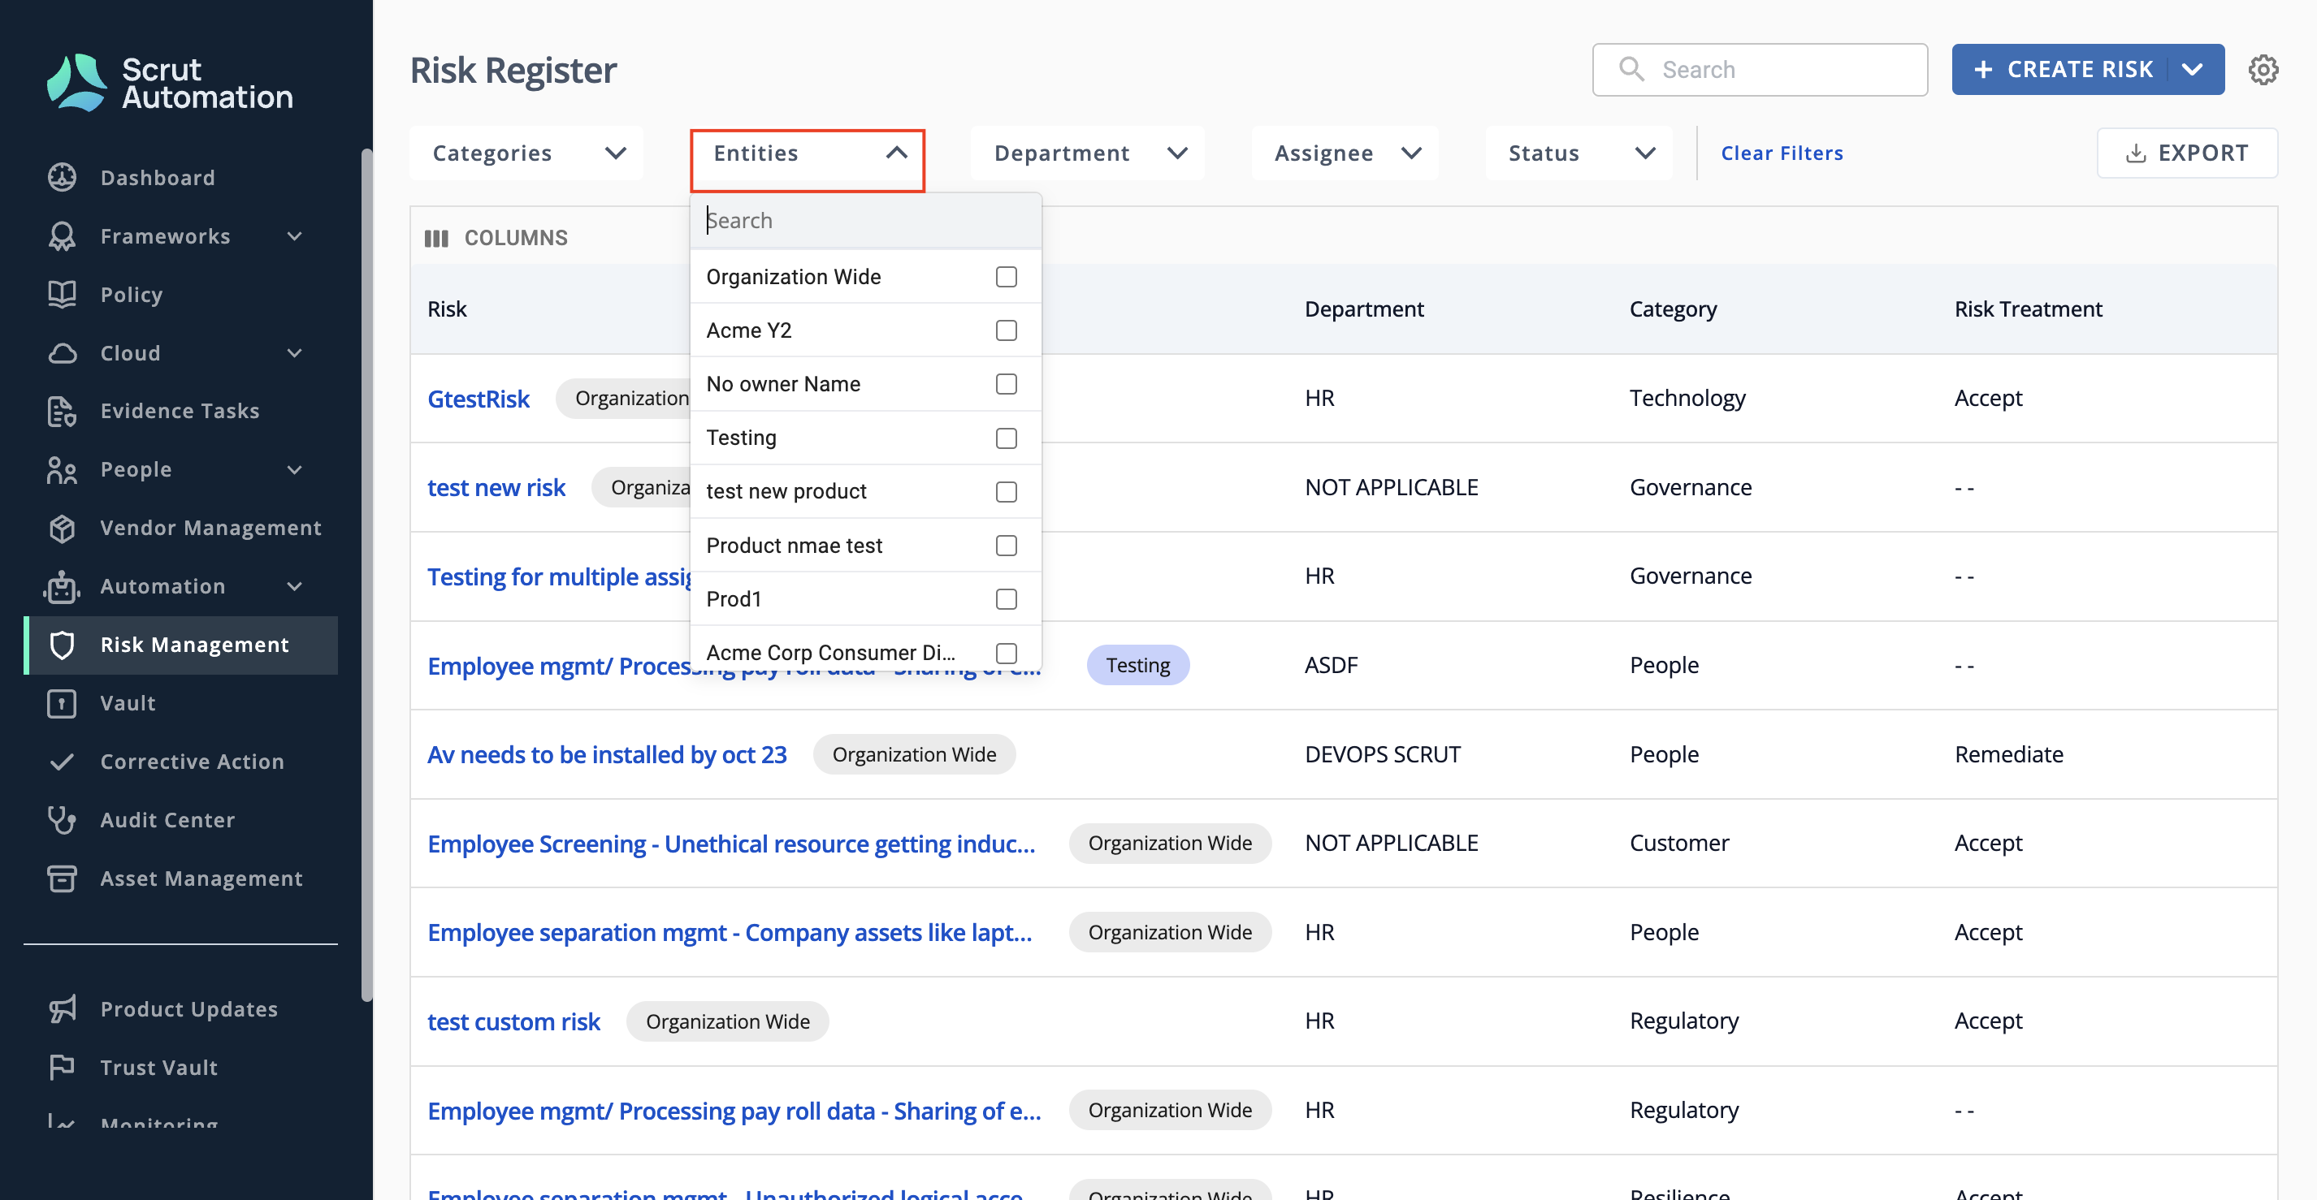This screenshot has height=1200, width=2317.
Task: Click the Entities dropdown search field
Action: (866, 220)
